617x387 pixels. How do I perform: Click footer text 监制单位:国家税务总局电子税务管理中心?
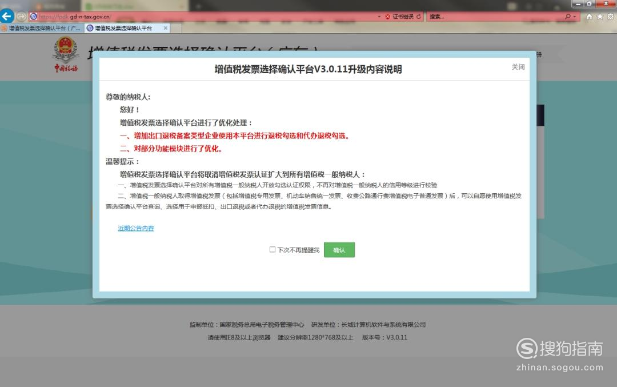(x=247, y=325)
